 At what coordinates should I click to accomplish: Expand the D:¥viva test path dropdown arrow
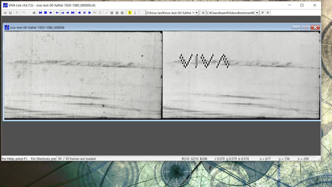point(196,13)
